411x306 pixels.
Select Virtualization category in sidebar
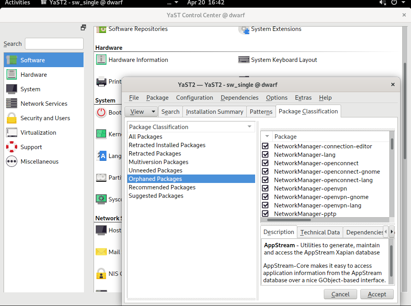44,133
